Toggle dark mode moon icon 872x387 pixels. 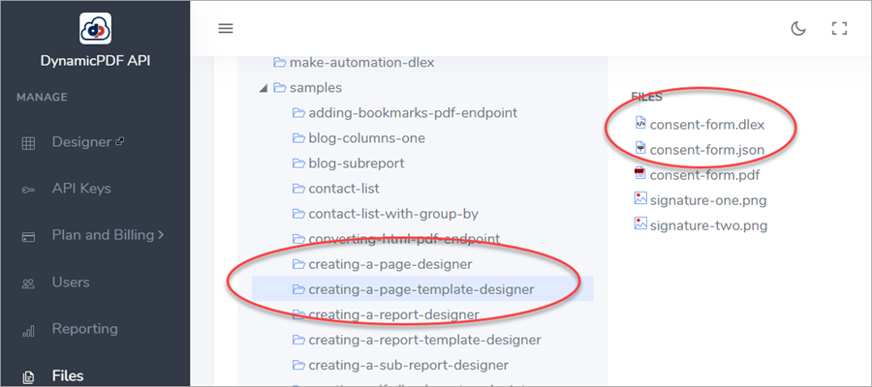pyautogui.click(x=798, y=28)
